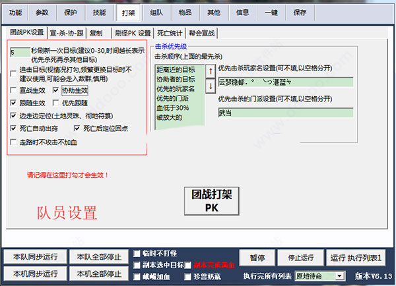Viewport: 396px width, 286px height.
Task: Open the 一键 tab
Action: click(271, 13)
